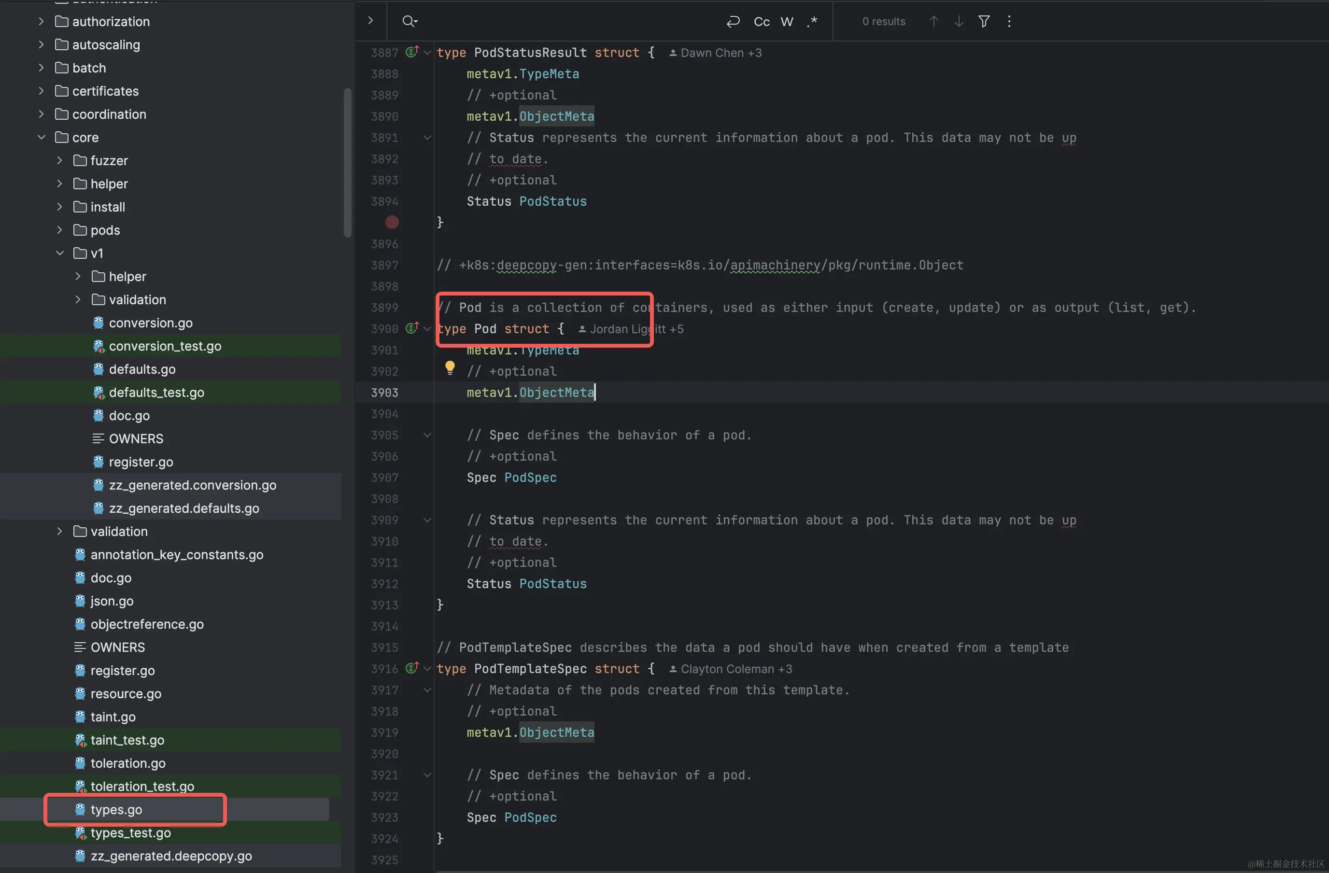Remove the red breakpoint in the gutter
This screenshot has height=873, width=1329.
392,222
